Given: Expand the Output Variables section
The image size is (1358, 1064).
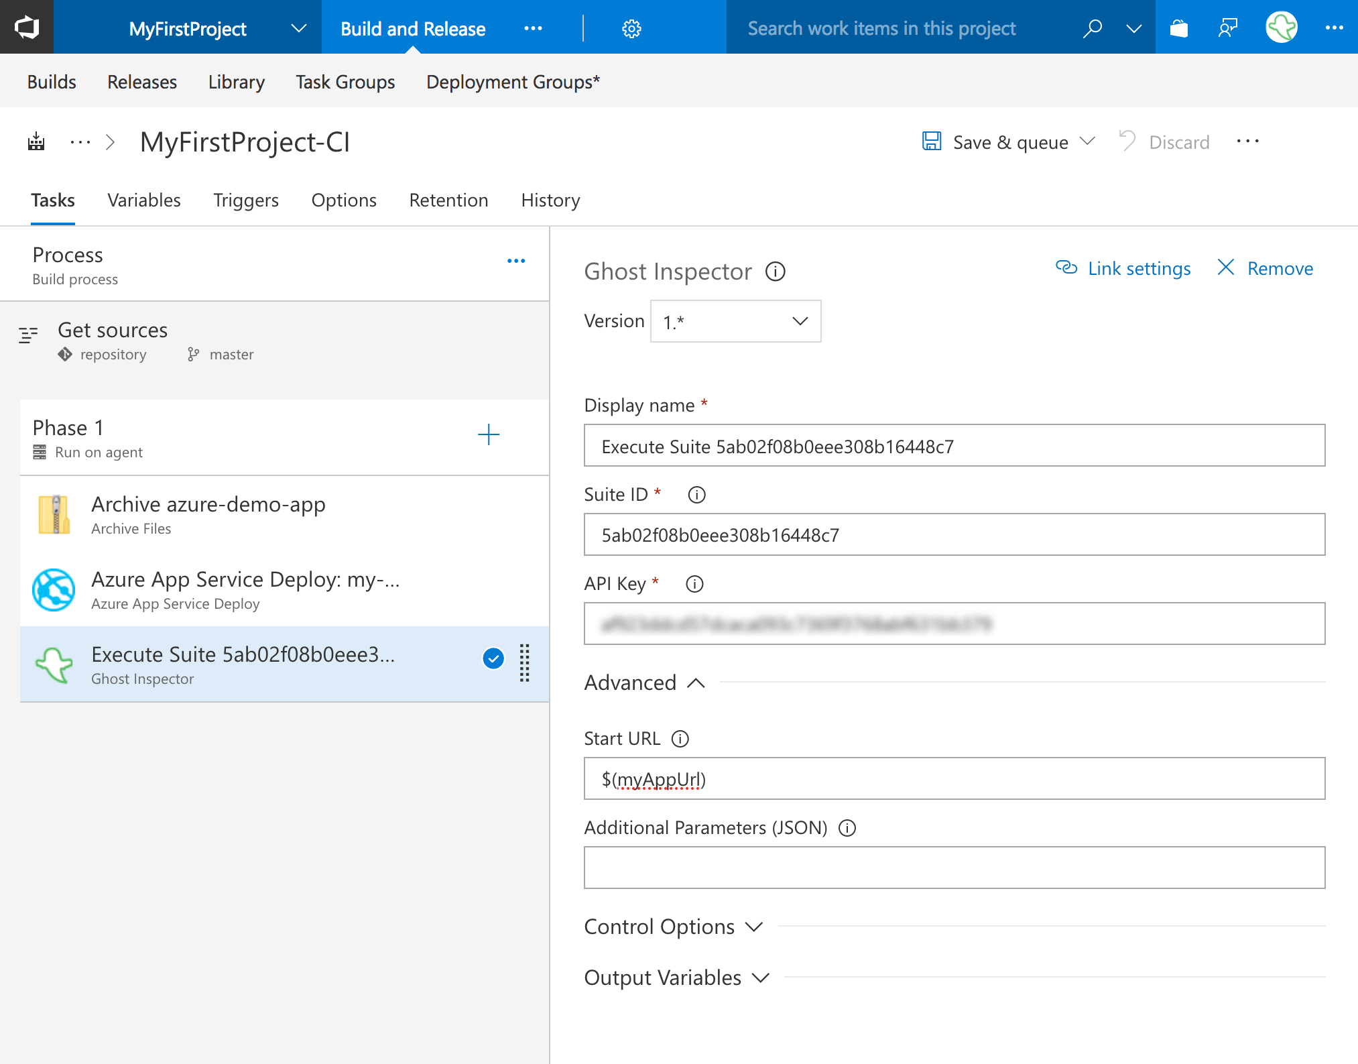Looking at the screenshot, I should [x=677, y=978].
